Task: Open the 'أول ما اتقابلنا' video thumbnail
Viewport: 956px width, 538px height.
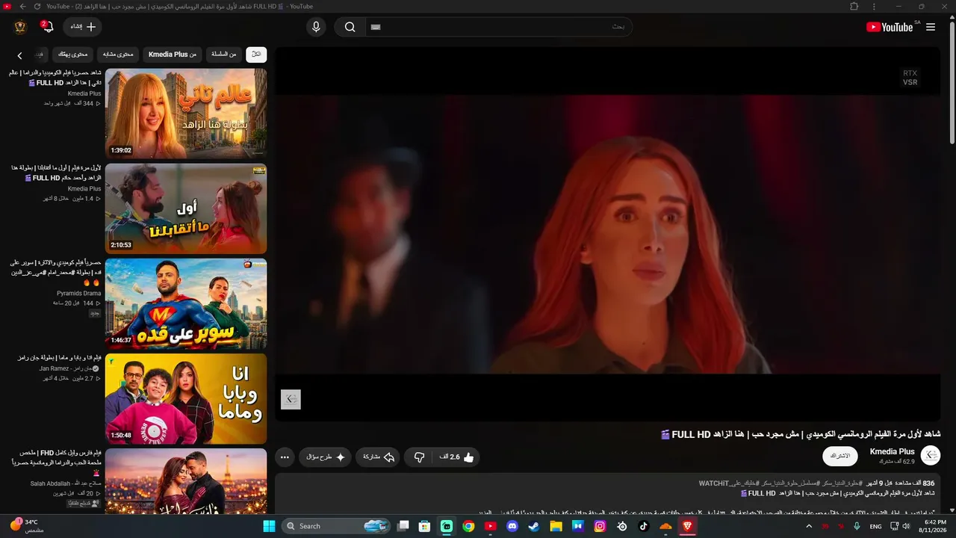Action: coord(186,208)
